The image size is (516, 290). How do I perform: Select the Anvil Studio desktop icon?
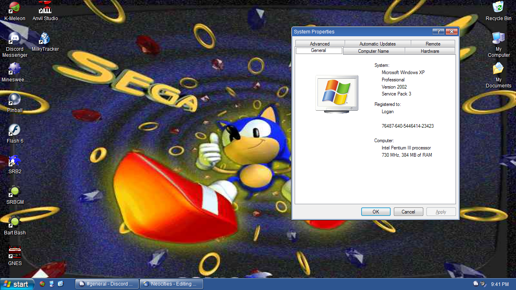45,8
